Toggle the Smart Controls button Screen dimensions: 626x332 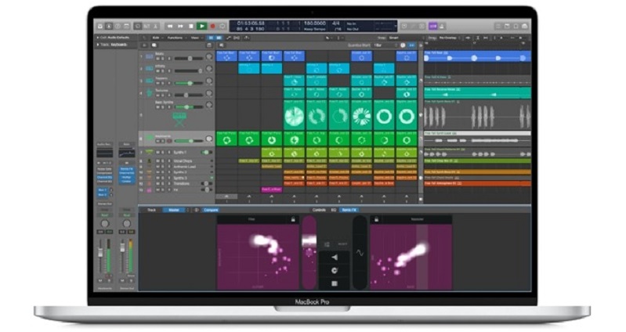[x=138, y=27]
